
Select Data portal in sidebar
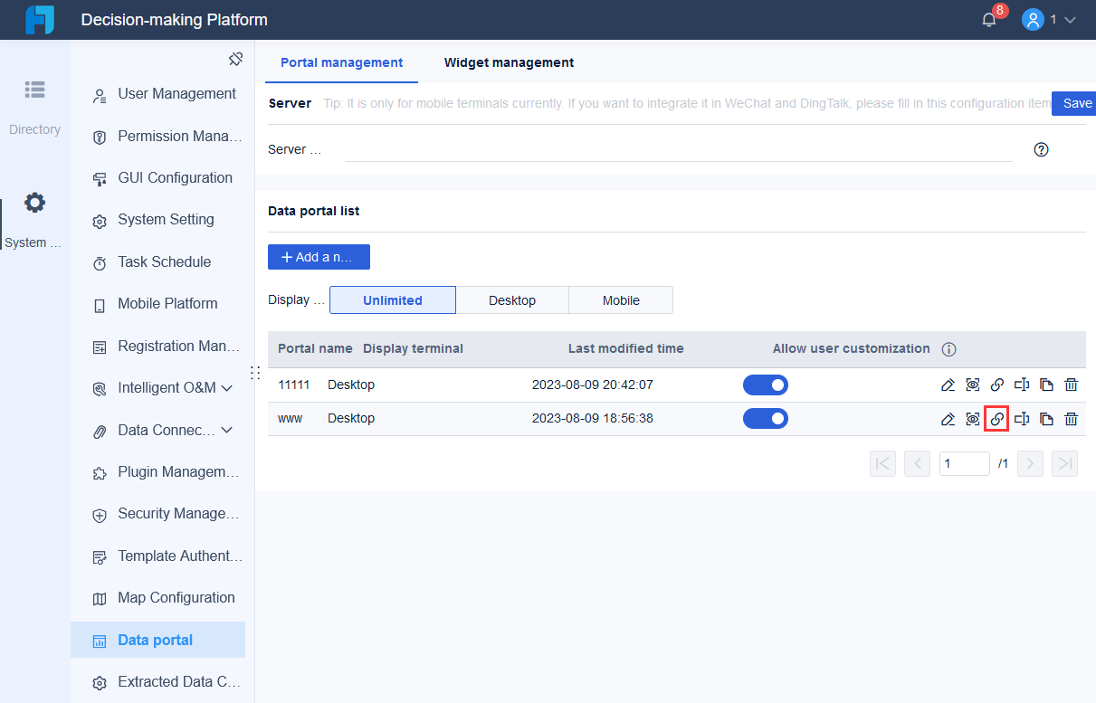(157, 640)
